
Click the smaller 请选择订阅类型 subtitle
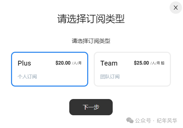pyautogui.click(x=91, y=41)
